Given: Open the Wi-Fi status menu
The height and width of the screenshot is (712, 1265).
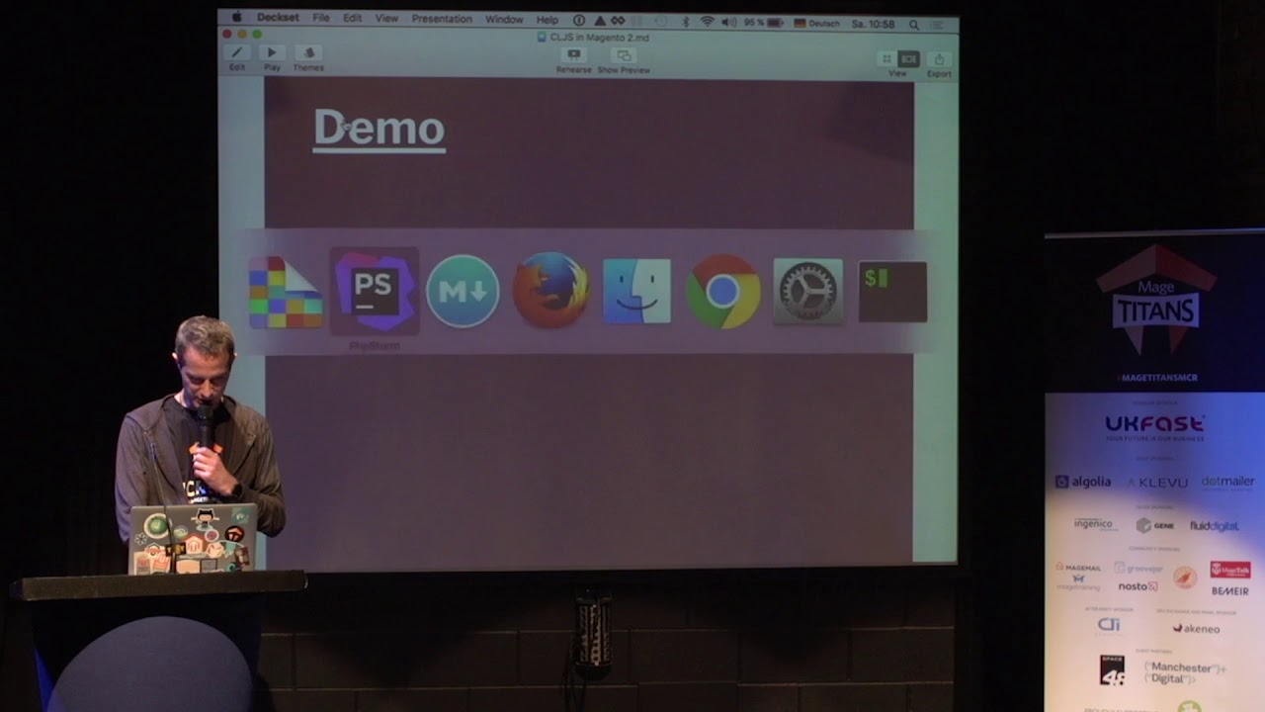Looking at the screenshot, I should coord(708,22).
